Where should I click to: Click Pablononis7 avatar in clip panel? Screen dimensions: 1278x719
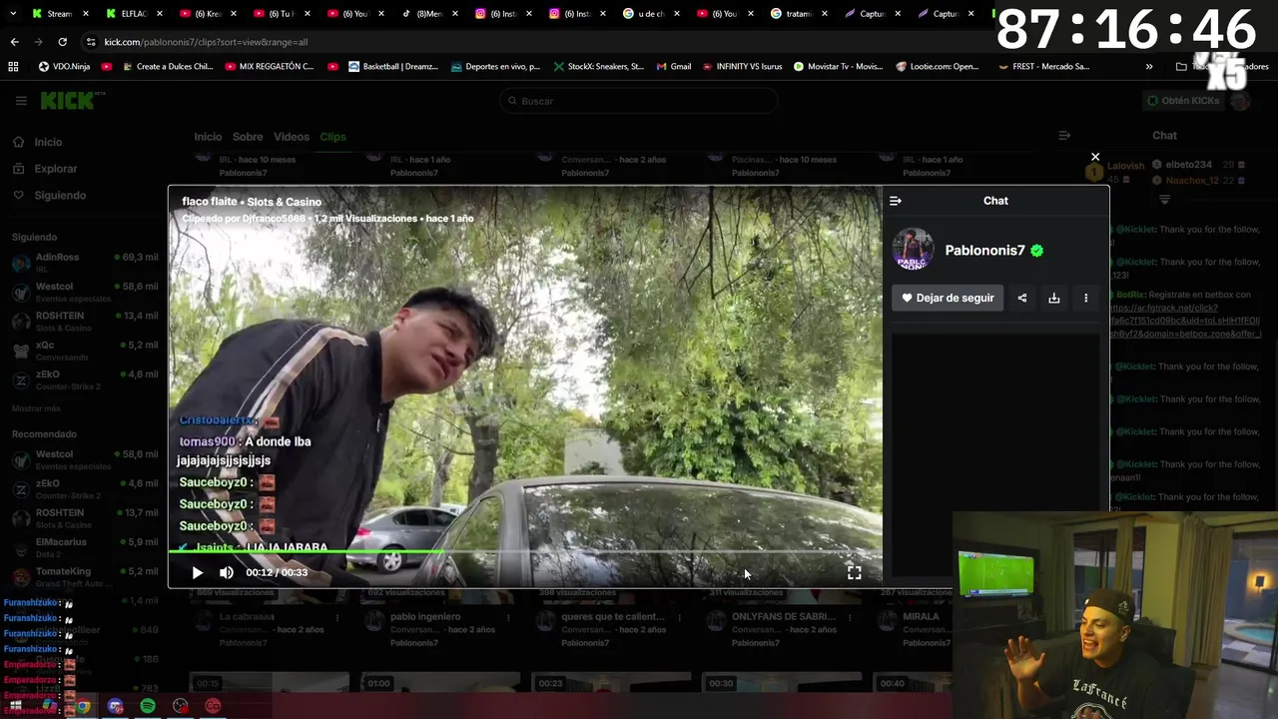[x=913, y=250]
